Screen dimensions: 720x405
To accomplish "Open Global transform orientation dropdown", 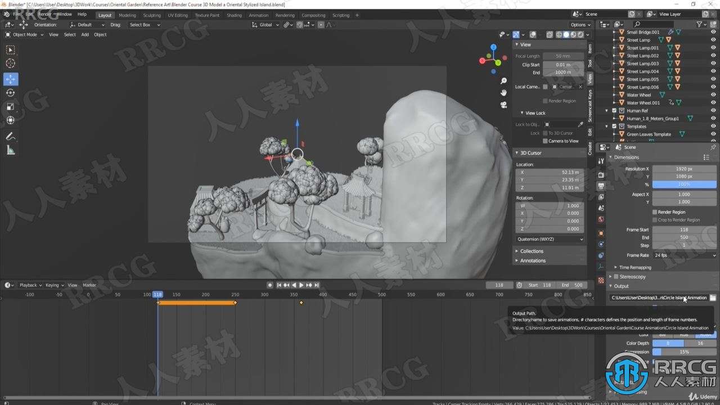I will [265, 25].
